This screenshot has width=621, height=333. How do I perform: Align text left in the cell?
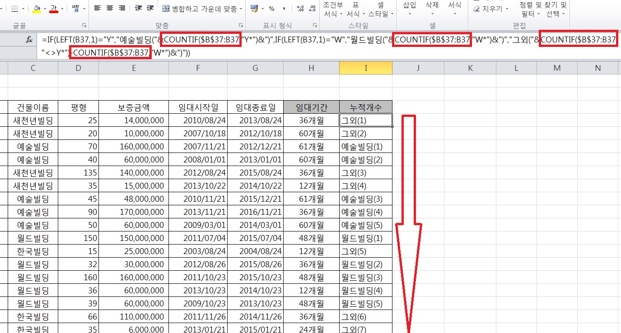[97, 8]
